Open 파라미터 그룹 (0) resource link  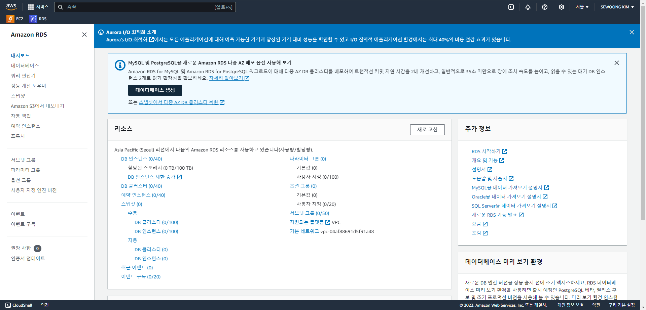tap(308, 159)
